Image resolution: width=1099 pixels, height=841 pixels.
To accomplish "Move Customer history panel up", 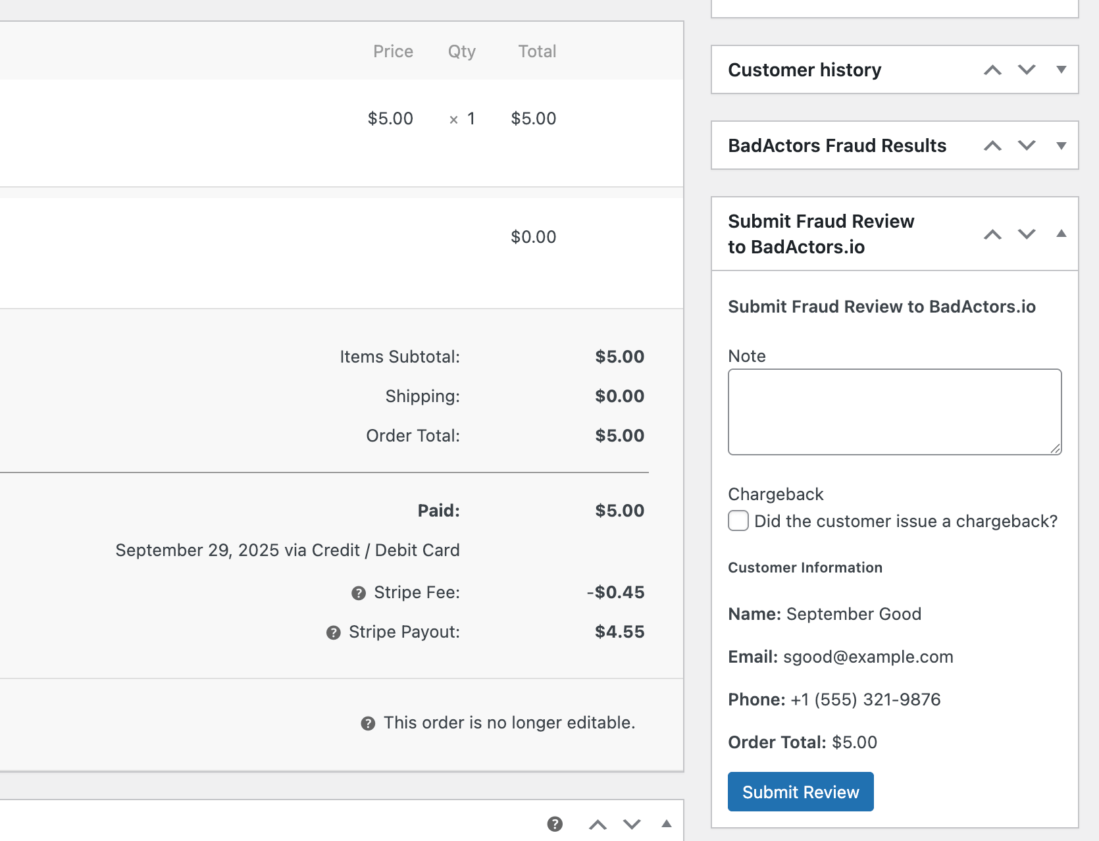I will [x=992, y=70].
